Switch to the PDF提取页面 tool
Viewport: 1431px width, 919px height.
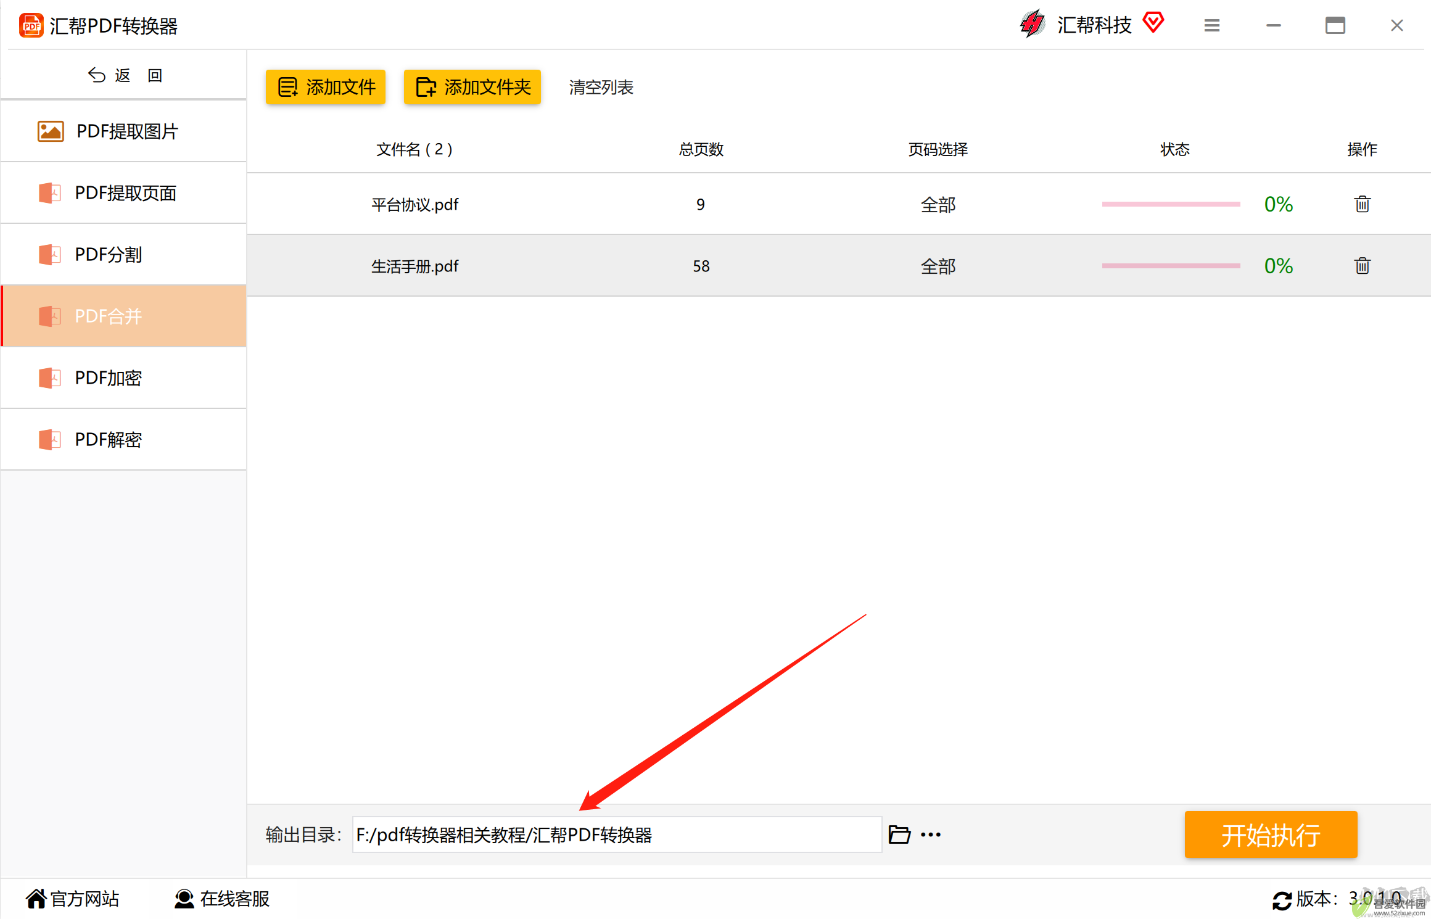pos(124,193)
